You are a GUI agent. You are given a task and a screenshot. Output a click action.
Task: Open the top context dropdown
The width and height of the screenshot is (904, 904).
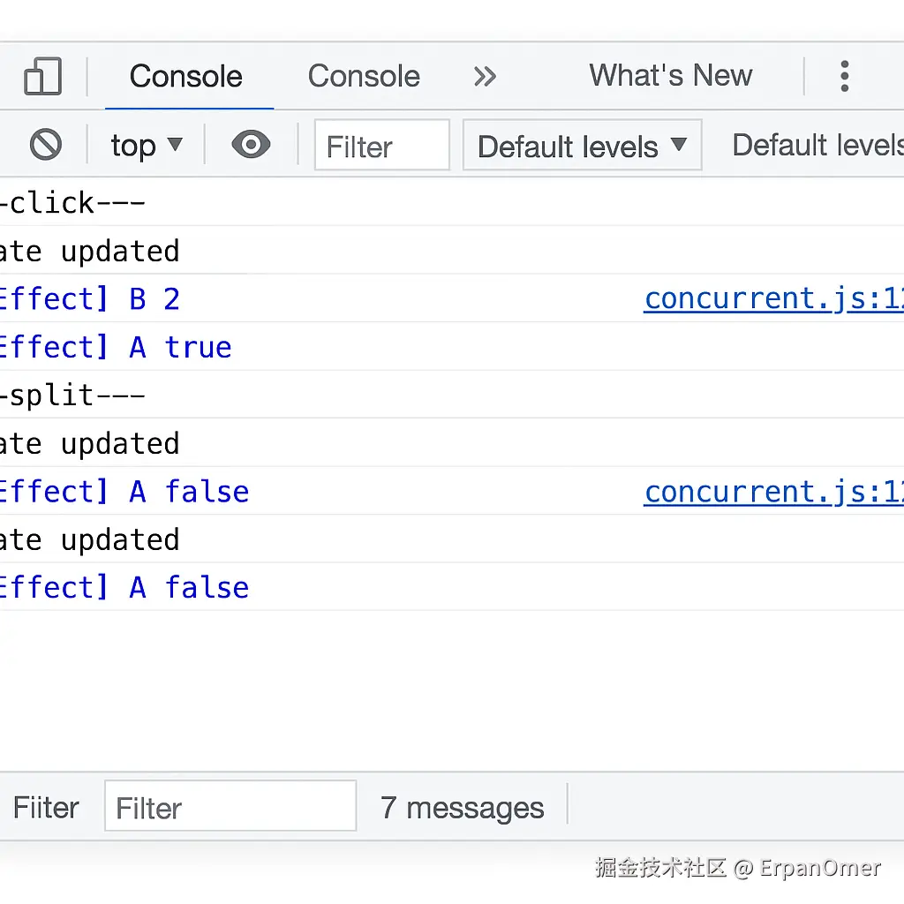(146, 145)
